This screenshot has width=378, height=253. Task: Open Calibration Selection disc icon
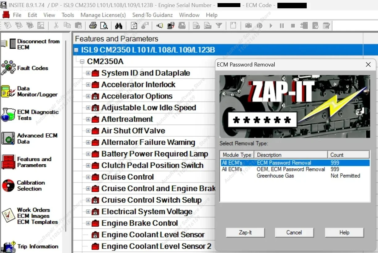tap(8, 186)
